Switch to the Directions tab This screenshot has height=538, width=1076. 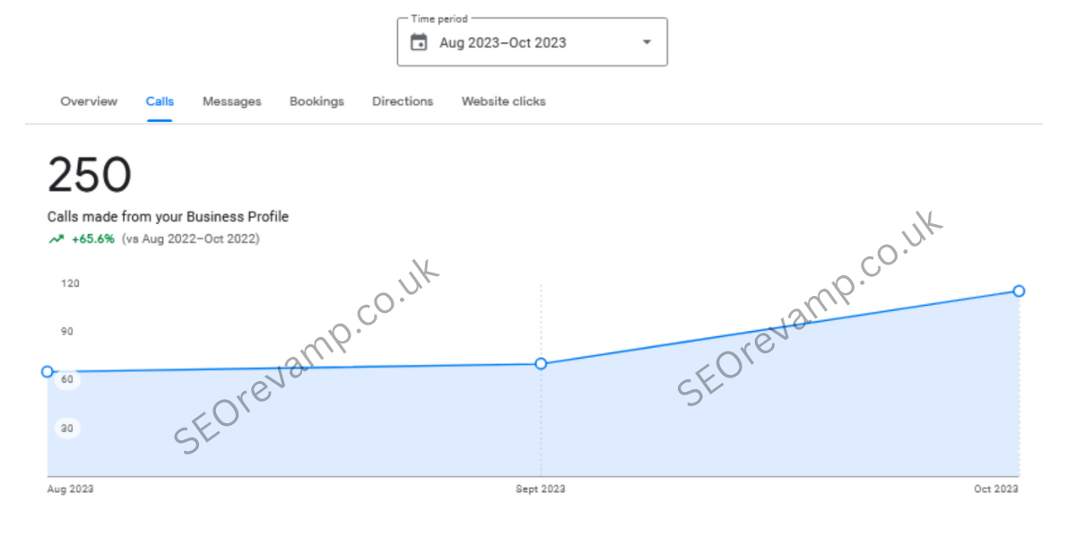(x=403, y=101)
